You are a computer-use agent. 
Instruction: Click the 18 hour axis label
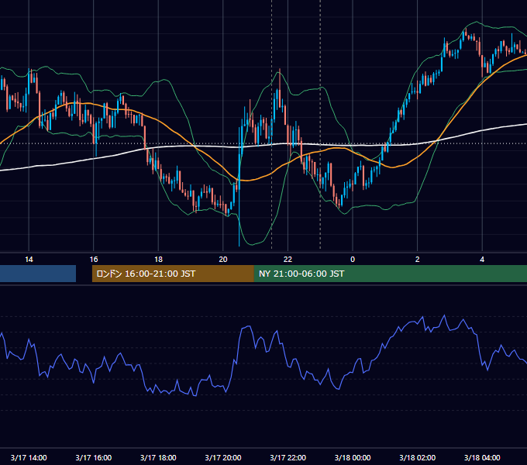[158, 260]
